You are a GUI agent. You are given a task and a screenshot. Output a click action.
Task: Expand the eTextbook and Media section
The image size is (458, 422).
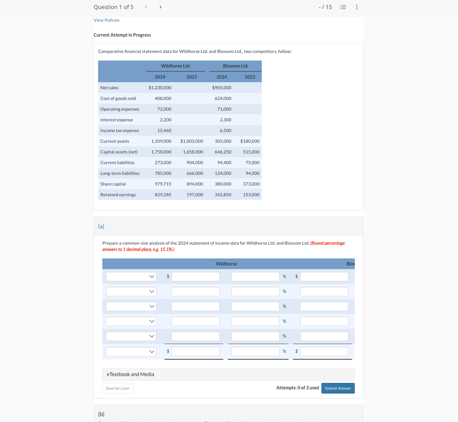point(130,374)
